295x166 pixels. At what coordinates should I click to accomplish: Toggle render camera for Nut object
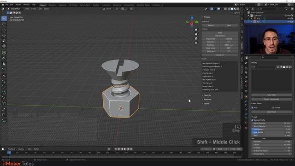(291, 22)
